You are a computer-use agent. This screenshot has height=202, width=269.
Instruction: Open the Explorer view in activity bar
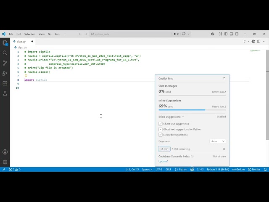[5, 43]
